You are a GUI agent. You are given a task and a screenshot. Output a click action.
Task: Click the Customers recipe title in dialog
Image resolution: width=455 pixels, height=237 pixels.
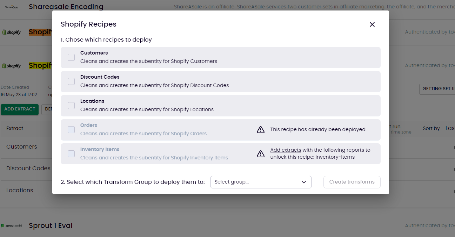point(94,53)
